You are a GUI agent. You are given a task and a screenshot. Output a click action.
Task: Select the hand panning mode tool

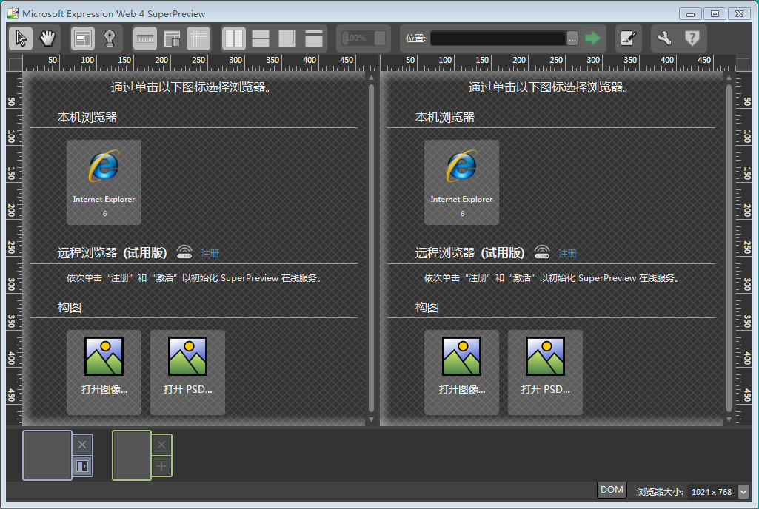click(48, 38)
